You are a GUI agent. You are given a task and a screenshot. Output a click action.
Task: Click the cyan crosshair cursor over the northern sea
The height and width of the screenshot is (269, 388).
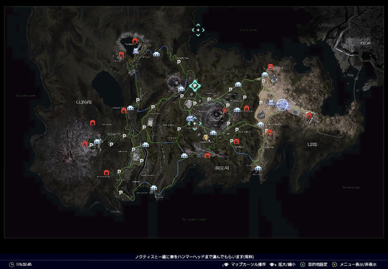tap(199, 30)
